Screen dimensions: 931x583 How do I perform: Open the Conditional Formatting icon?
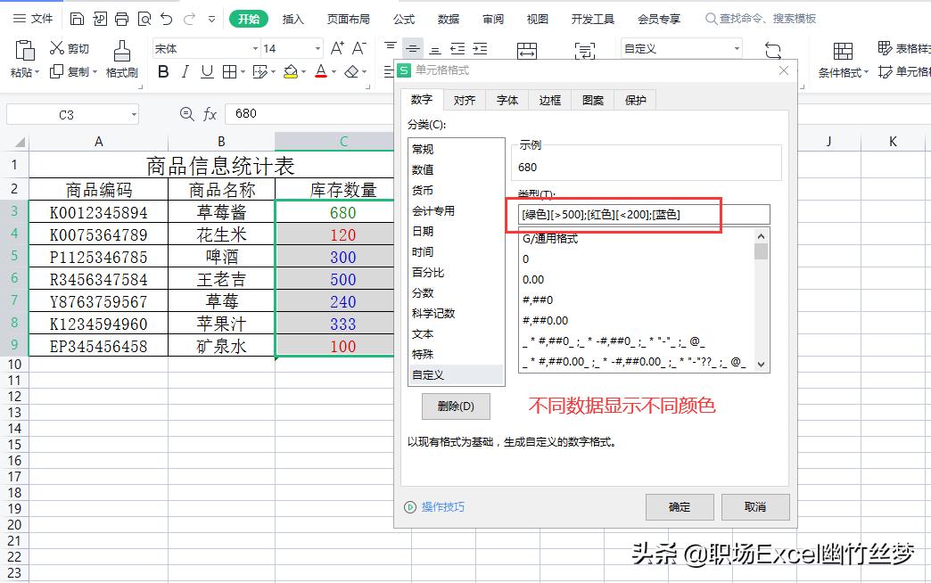pos(843,51)
